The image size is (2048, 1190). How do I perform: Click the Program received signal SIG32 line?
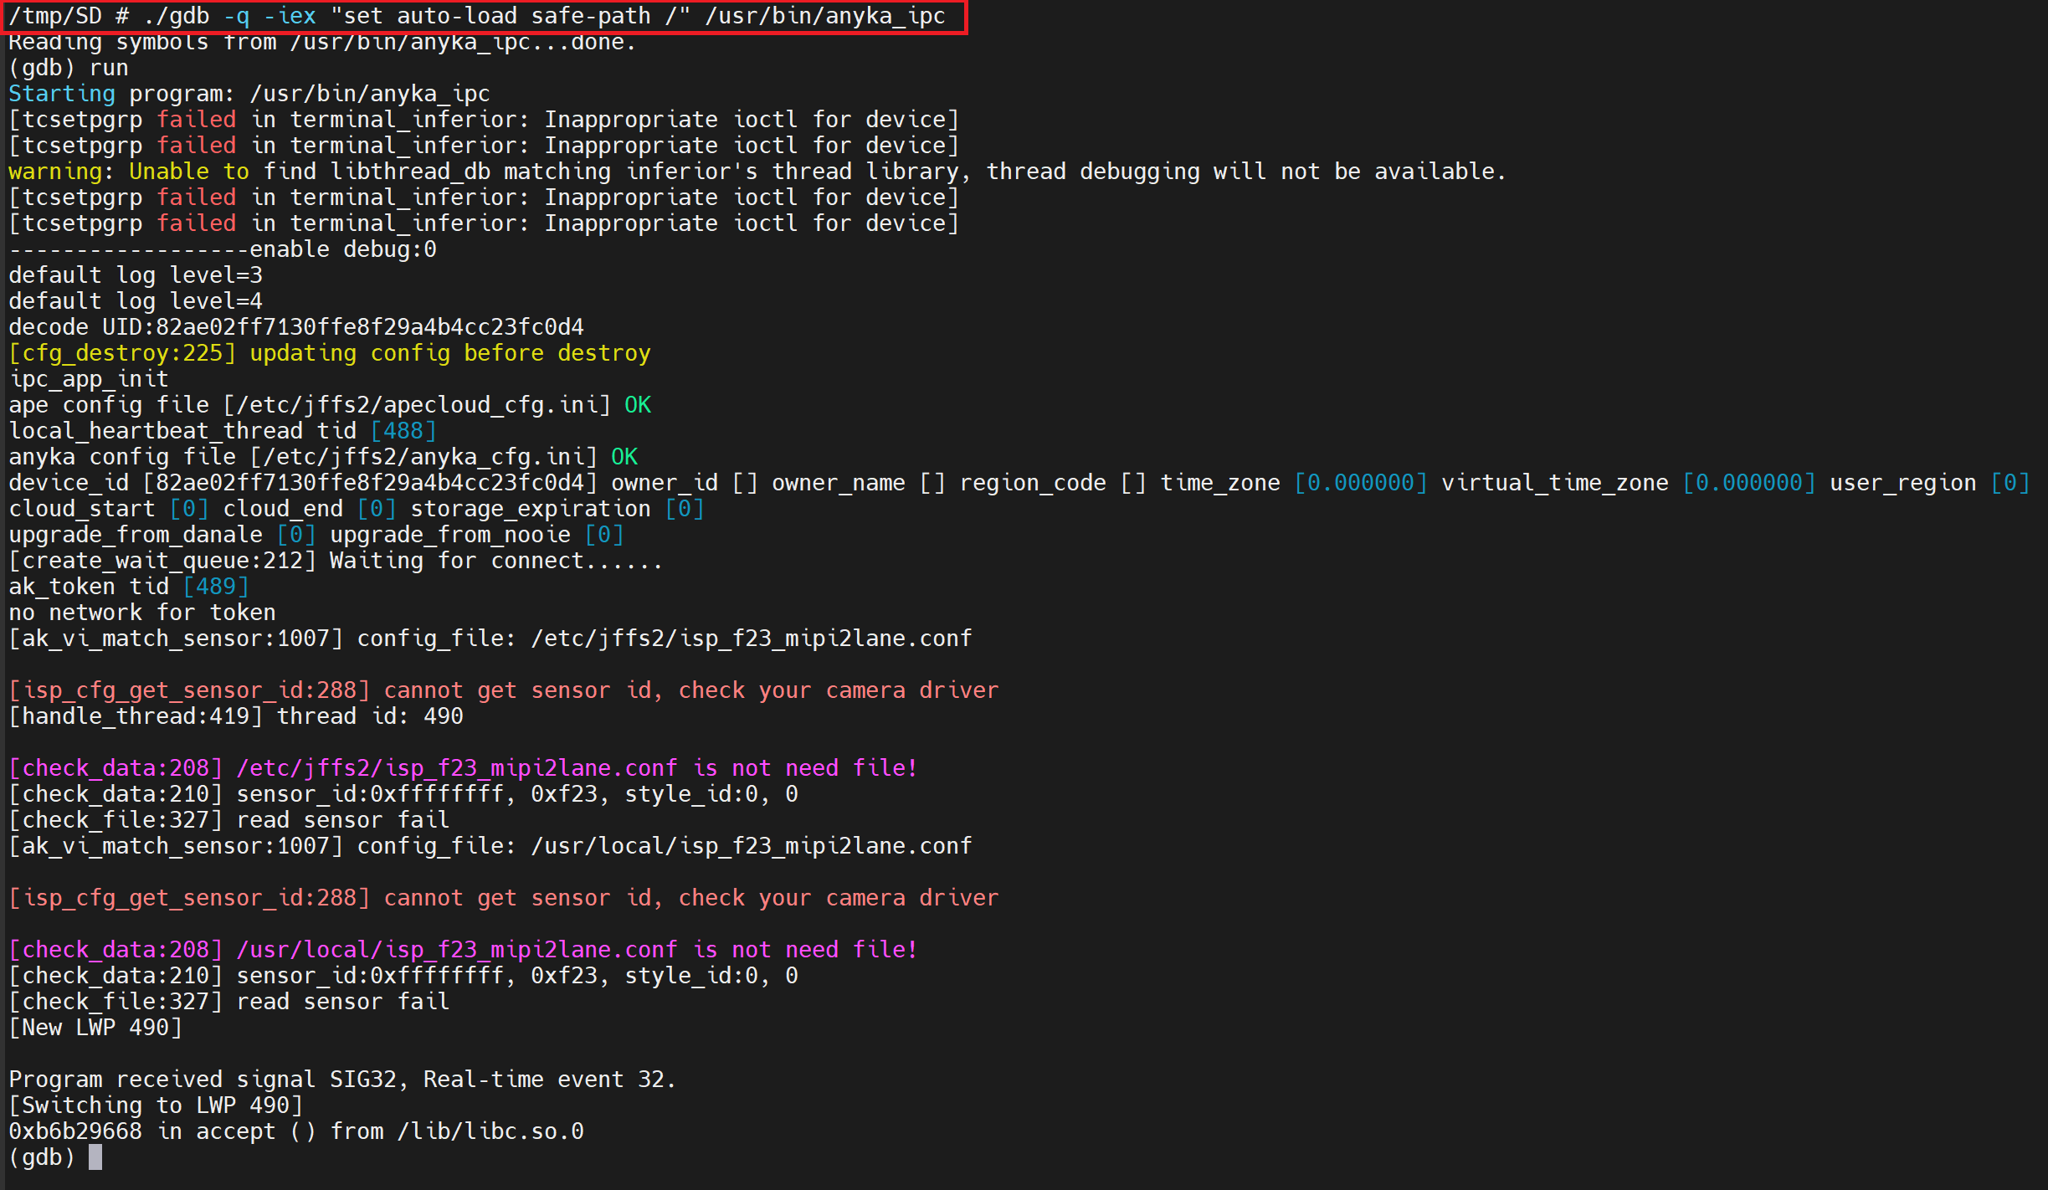(x=343, y=1079)
